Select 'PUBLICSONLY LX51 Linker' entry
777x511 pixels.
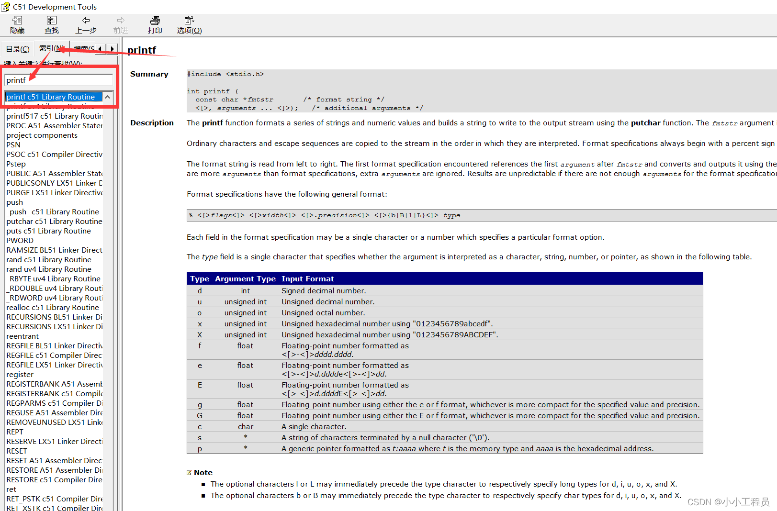click(54, 183)
